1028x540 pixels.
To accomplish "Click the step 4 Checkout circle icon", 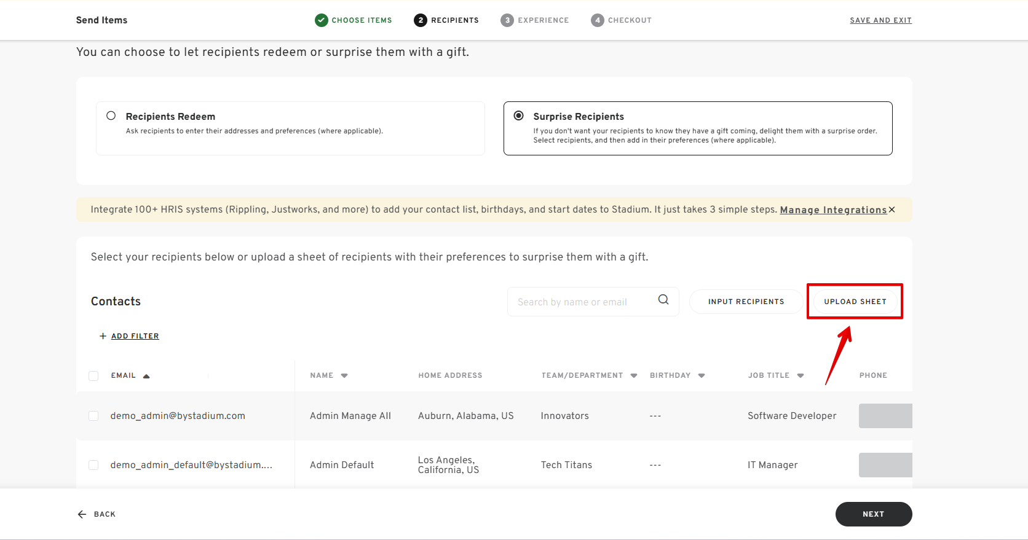I will tap(598, 20).
